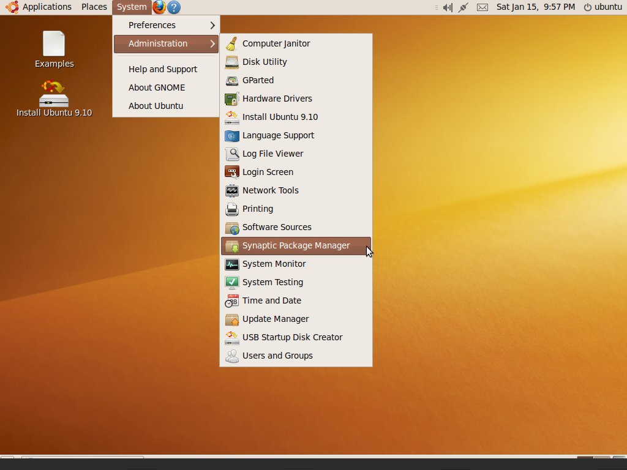
Task: Click the Users and Groups people icon
Action: (231, 356)
